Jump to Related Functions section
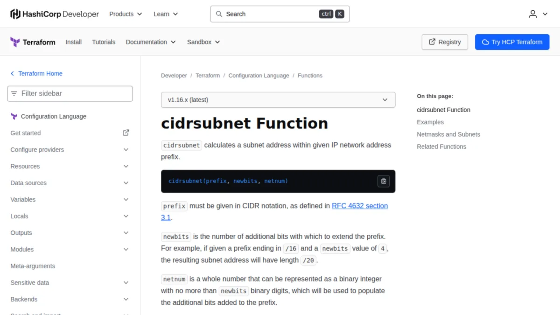 click(441, 147)
